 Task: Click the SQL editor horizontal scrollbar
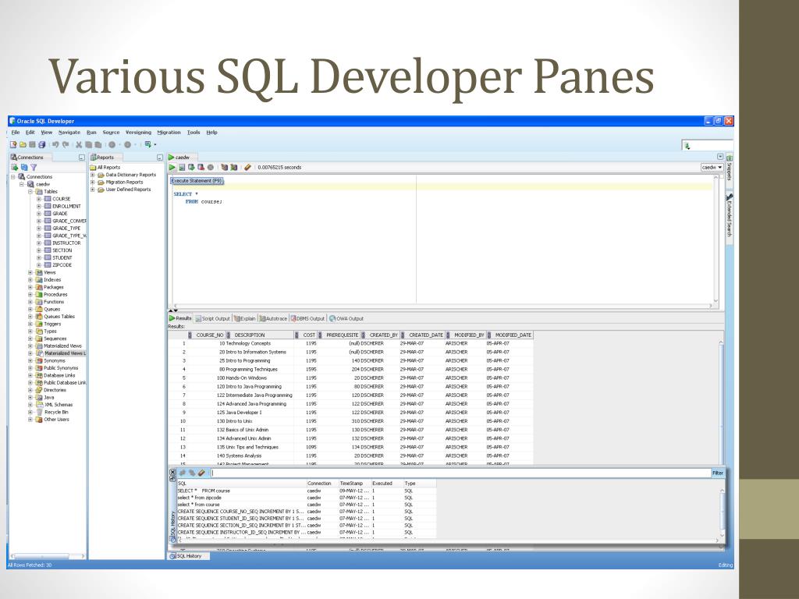(x=442, y=306)
